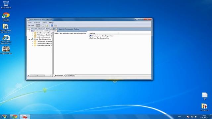Select Local Computer Policy root in the tree
This screenshot has width=212, height=119.
tap(41, 29)
